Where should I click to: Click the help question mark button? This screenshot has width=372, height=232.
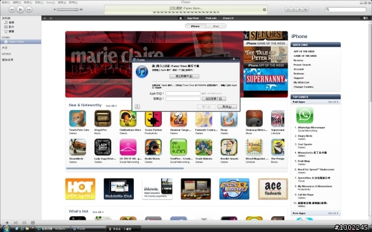pos(137,107)
